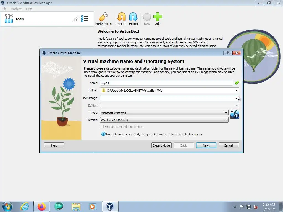This screenshot has width=283, height=212.
Task: Click the info icon beside No ISO message
Action: click(x=103, y=134)
